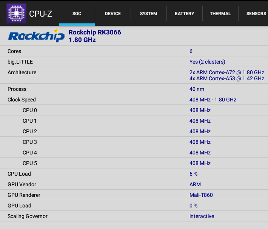Click the 1.80 GHz heading under RK3066
Viewport: 268px width, 229px height.
pos(82,40)
